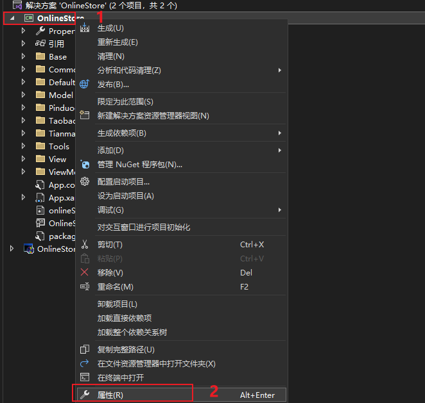
Task: Click the globe icon for 发布(B)
Action: 85,84
